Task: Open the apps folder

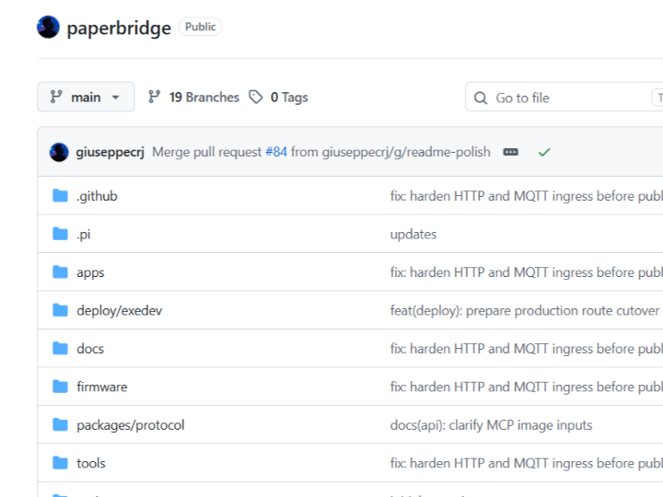Action: click(90, 272)
